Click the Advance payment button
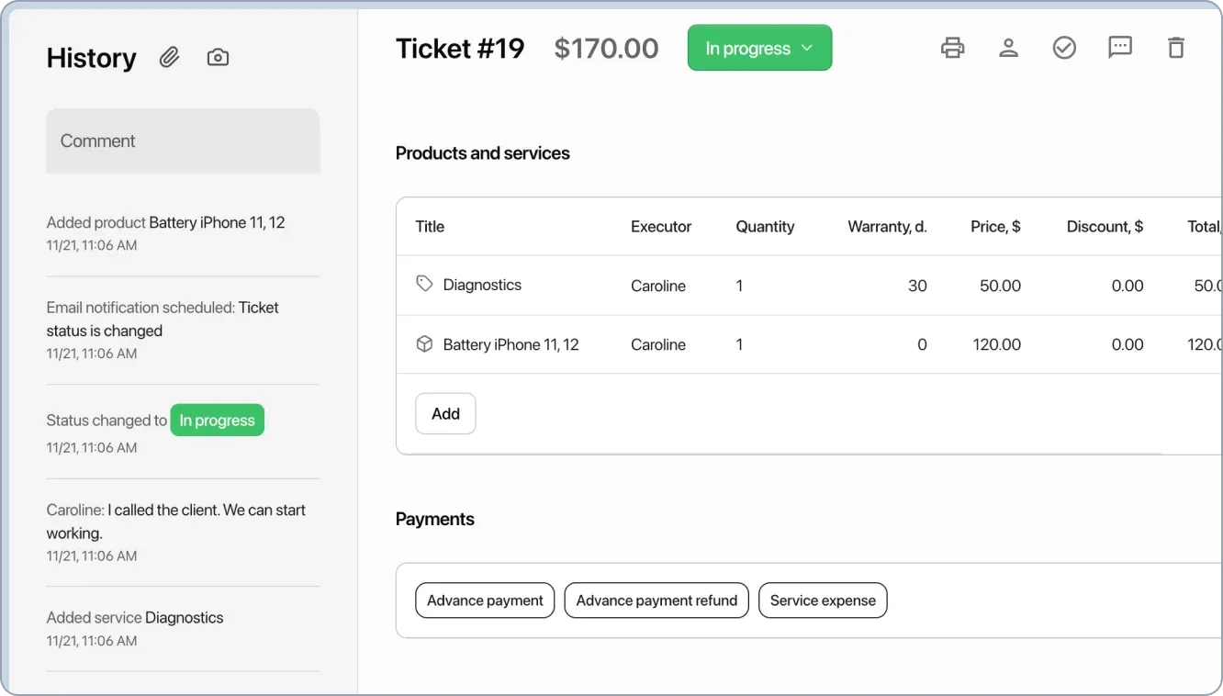Screen dimensions: 1223x696 (485, 600)
